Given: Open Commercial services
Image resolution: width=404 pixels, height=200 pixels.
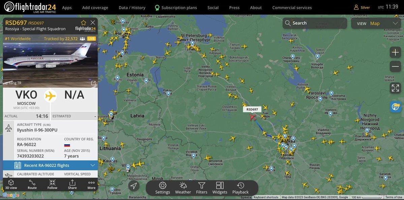Looking at the screenshot, I should pyautogui.click(x=292, y=8).
